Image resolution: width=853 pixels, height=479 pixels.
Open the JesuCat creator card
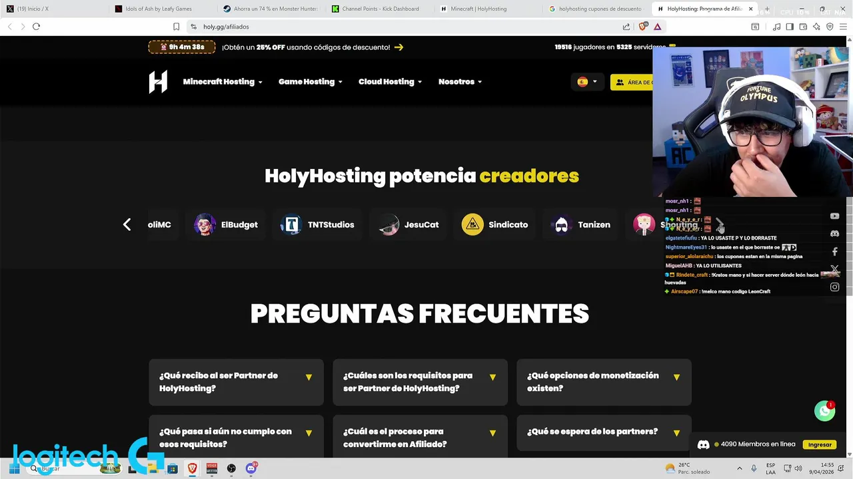[x=408, y=224]
